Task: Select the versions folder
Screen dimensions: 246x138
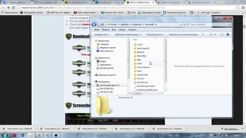Action: tap(141, 79)
